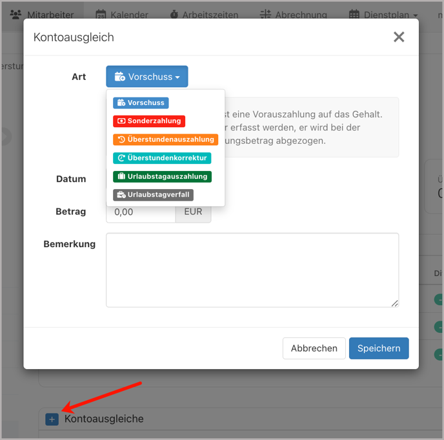Image resolution: width=444 pixels, height=440 pixels.
Task: Click into the Betrag amount field
Action: point(141,212)
